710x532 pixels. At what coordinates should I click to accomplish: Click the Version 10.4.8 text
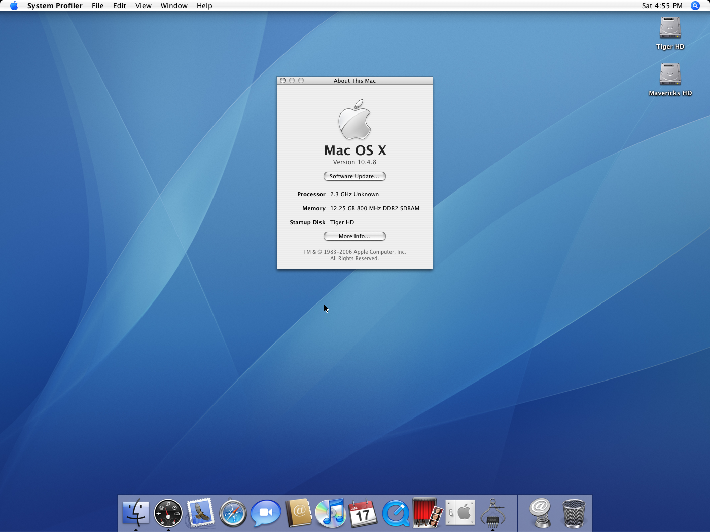(354, 162)
